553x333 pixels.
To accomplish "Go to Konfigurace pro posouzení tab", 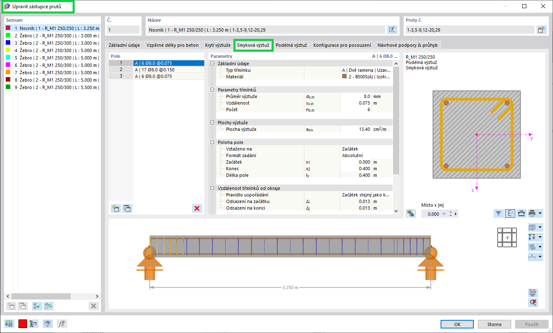I will click(x=342, y=45).
